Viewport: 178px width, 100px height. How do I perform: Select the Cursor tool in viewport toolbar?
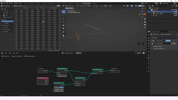click(x=64, y=15)
